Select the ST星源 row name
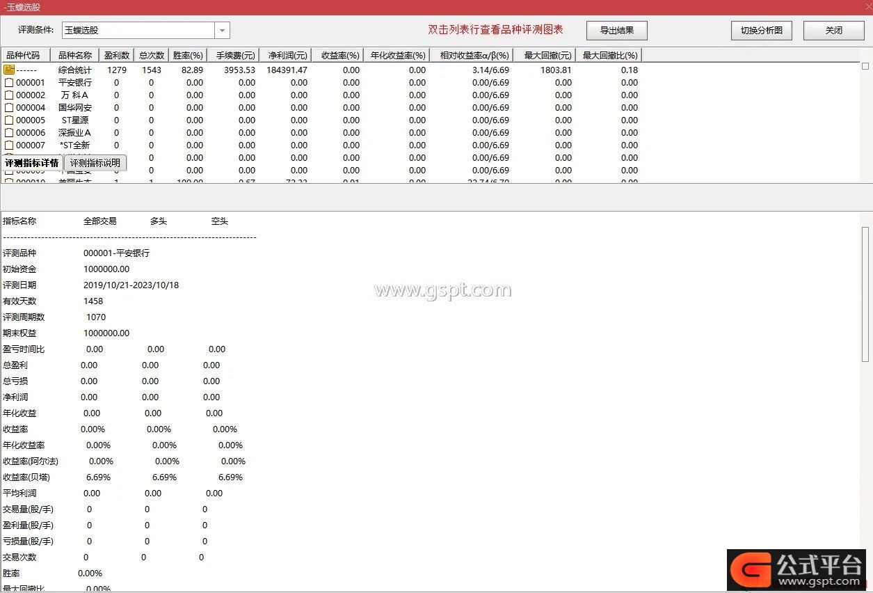 tap(74, 120)
